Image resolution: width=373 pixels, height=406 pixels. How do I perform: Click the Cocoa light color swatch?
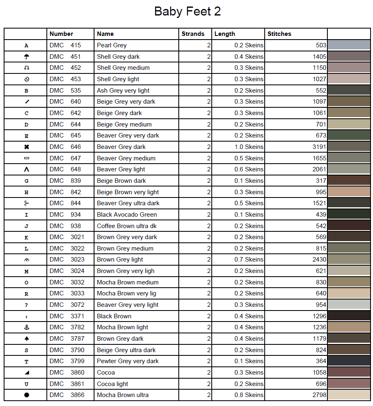[349, 384]
